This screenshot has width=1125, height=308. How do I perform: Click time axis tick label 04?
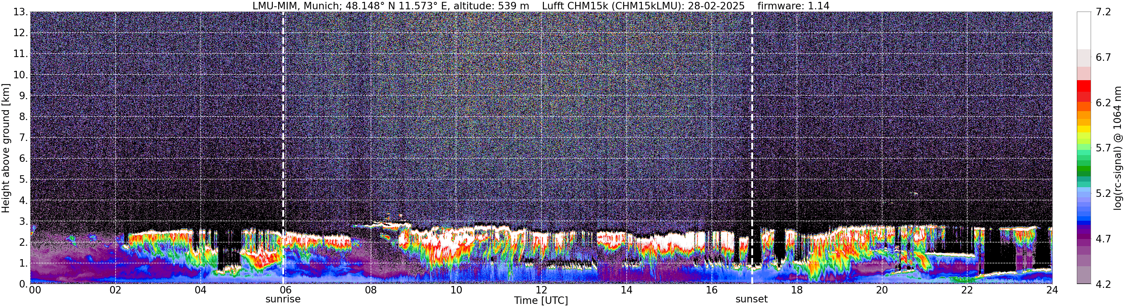tap(200, 290)
